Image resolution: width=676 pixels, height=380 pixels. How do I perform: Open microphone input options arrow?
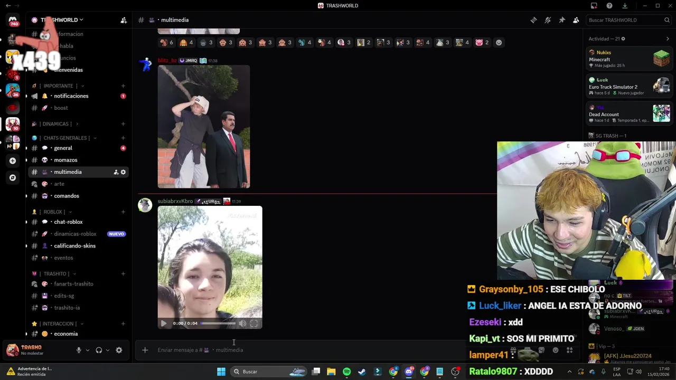[x=88, y=350]
